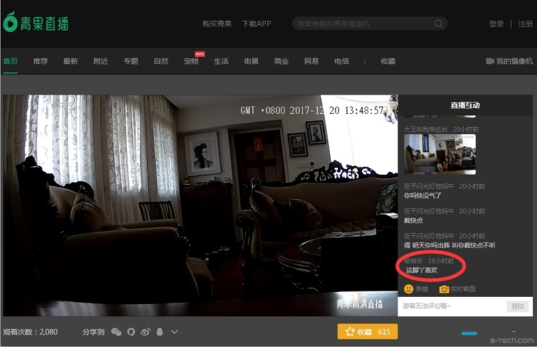Viewport: 537px width, 347px height.
Task: Click the 实时截图 camera icon
Action: (x=444, y=289)
